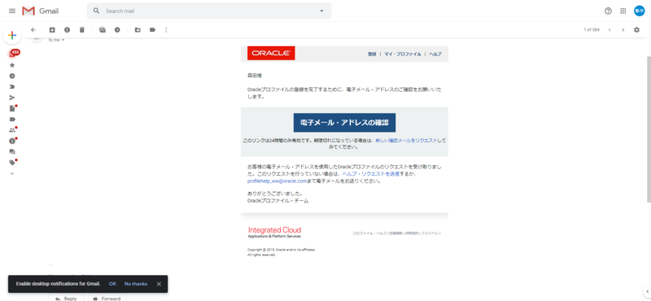Go back to inbox arrow

(x=33, y=30)
